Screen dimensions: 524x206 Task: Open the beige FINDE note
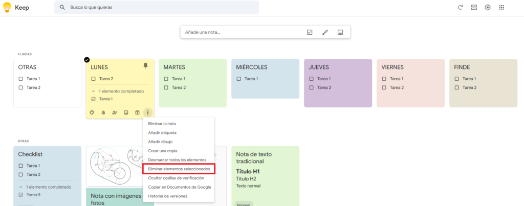point(483,83)
